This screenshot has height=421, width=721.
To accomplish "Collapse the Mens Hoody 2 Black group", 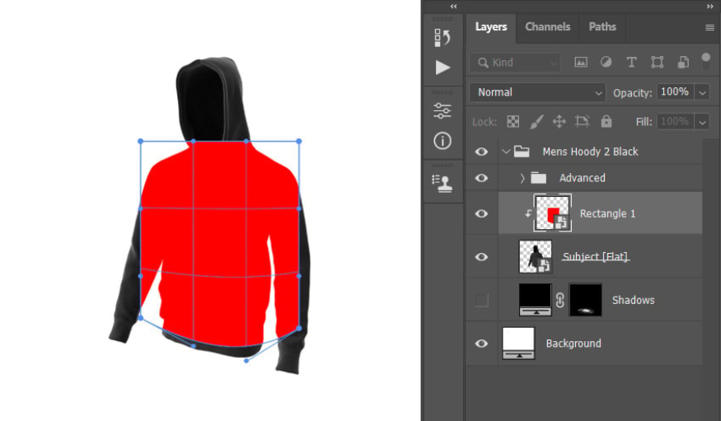I will coord(506,152).
